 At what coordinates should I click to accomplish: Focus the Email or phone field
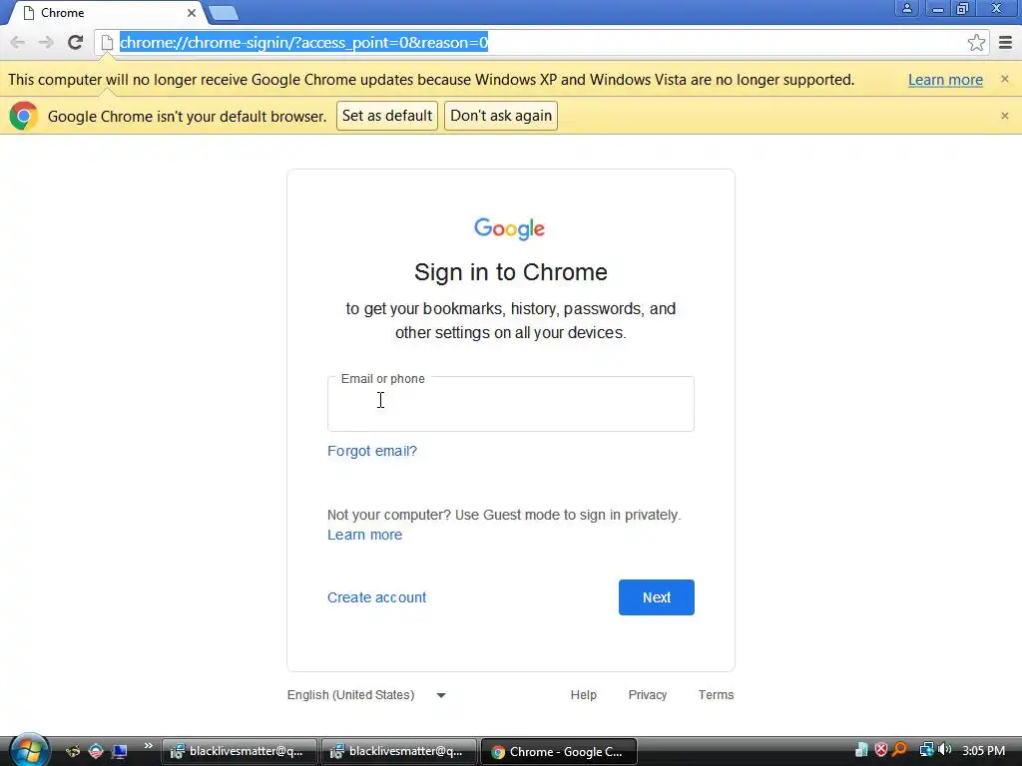click(510, 404)
